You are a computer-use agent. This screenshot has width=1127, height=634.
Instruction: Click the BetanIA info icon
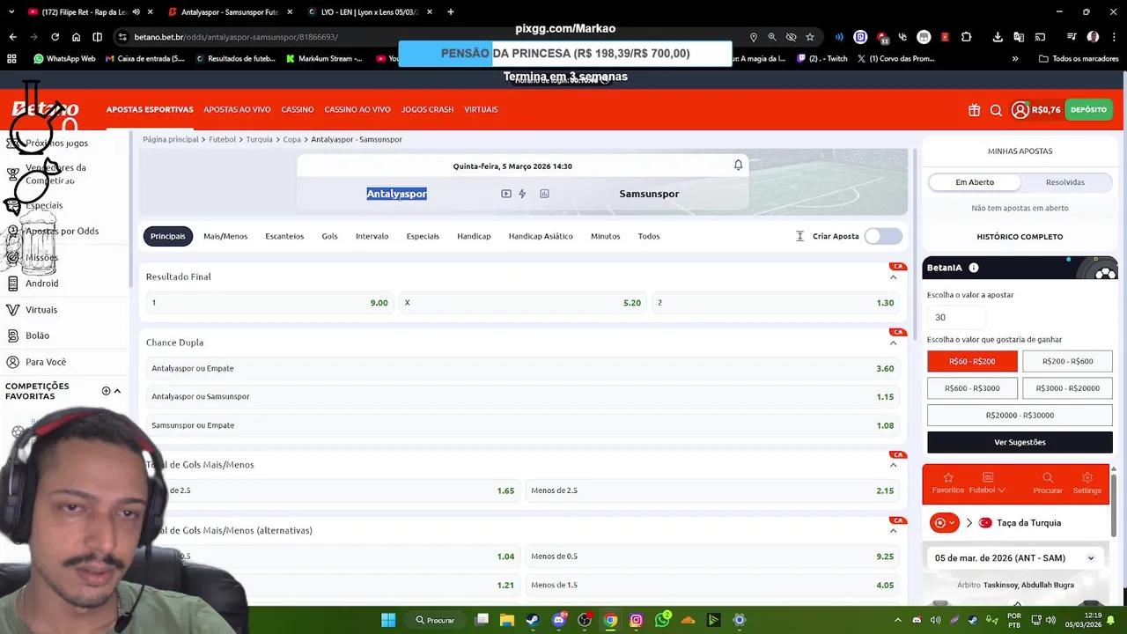coord(974,268)
